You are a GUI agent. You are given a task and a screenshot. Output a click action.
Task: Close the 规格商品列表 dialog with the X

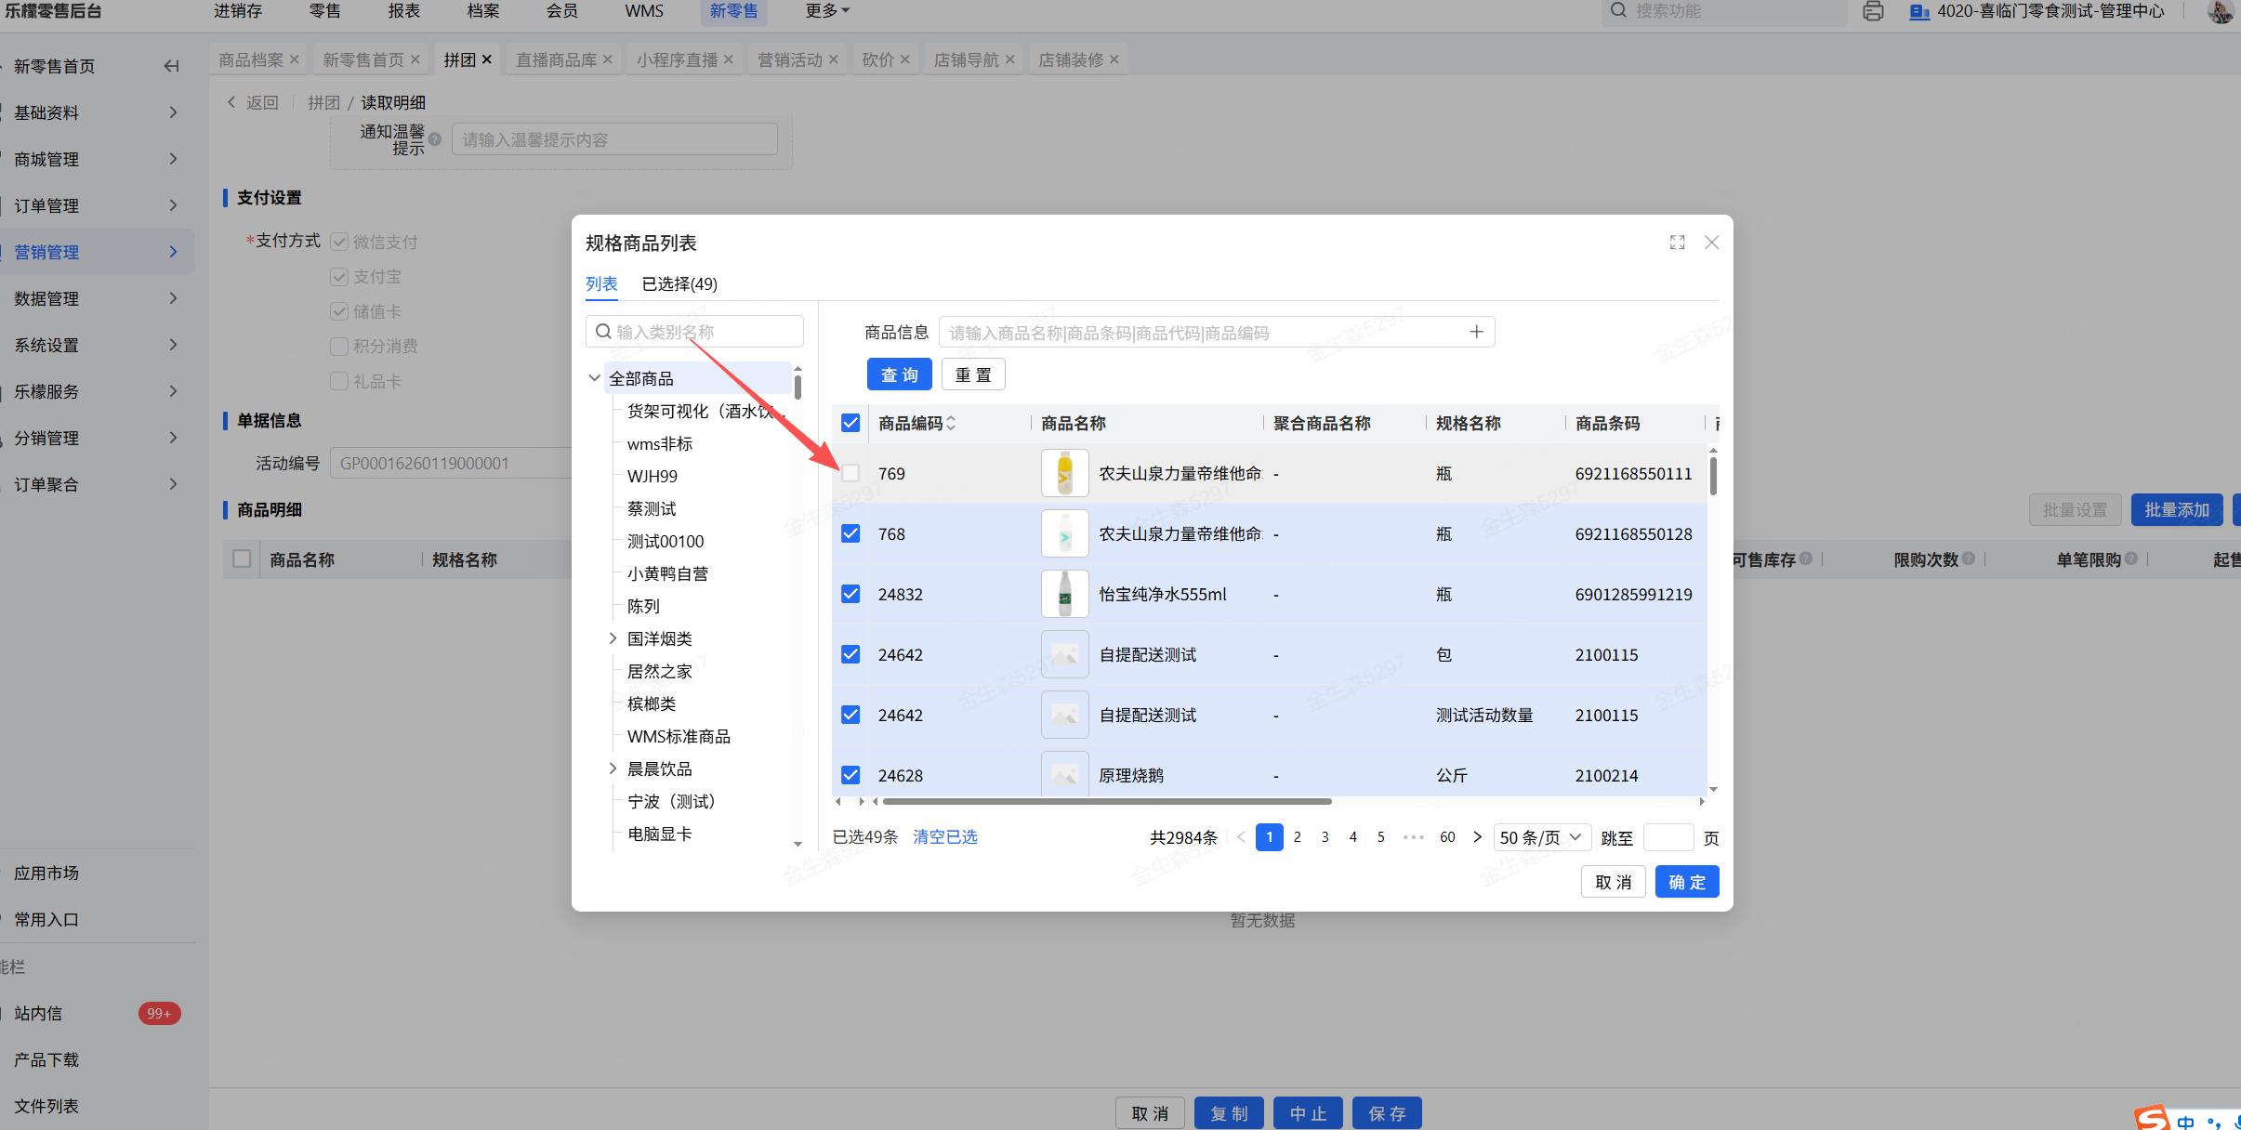(x=1711, y=243)
